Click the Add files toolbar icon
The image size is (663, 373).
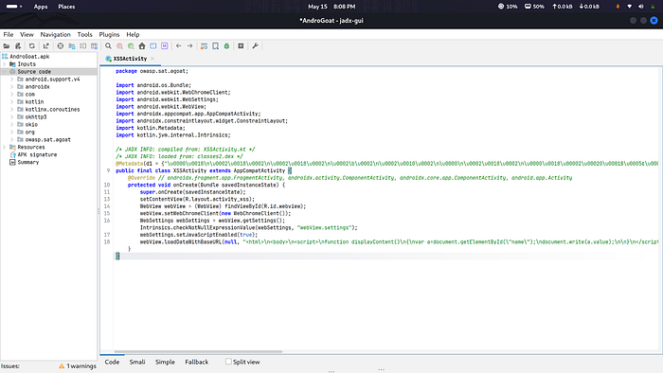pyautogui.click(x=18, y=46)
